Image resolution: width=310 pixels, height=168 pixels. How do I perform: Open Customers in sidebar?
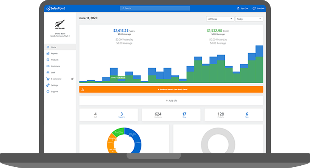click(x=60, y=66)
